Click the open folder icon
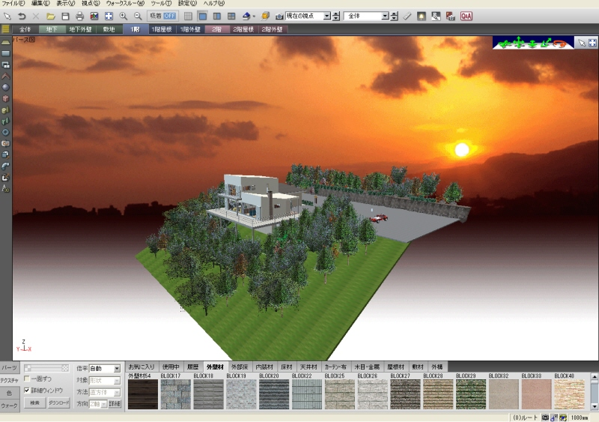The height and width of the screenshot is (422, 599). pos(50,16)
